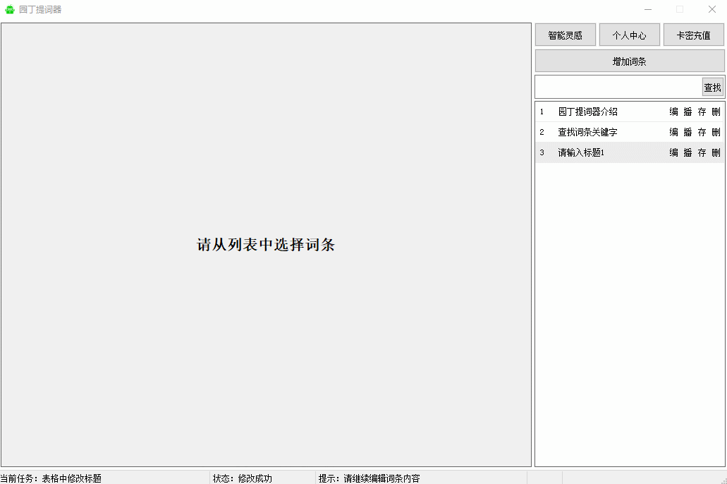Go to 个人中心
This screenshot has width=727, height=484.
[629, 35]
